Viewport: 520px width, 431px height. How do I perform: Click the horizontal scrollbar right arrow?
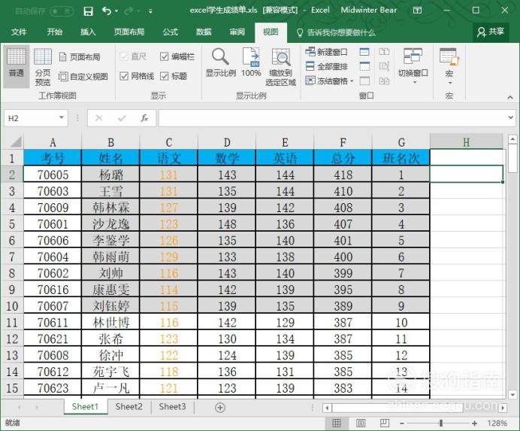tap(503, 408)
